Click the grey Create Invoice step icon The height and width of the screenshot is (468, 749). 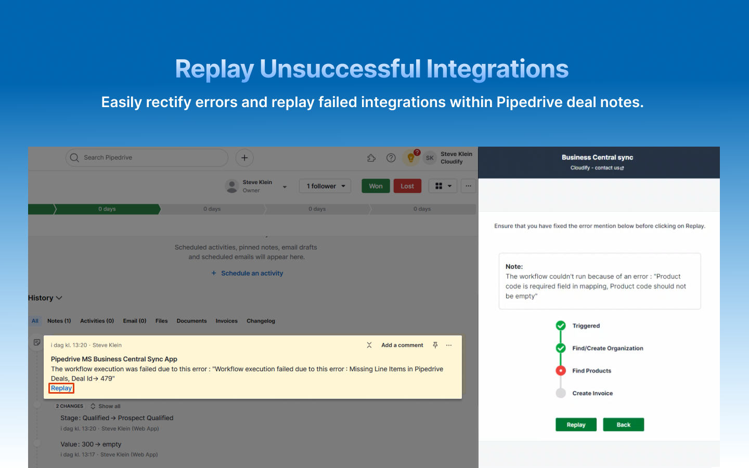[561, 393]
